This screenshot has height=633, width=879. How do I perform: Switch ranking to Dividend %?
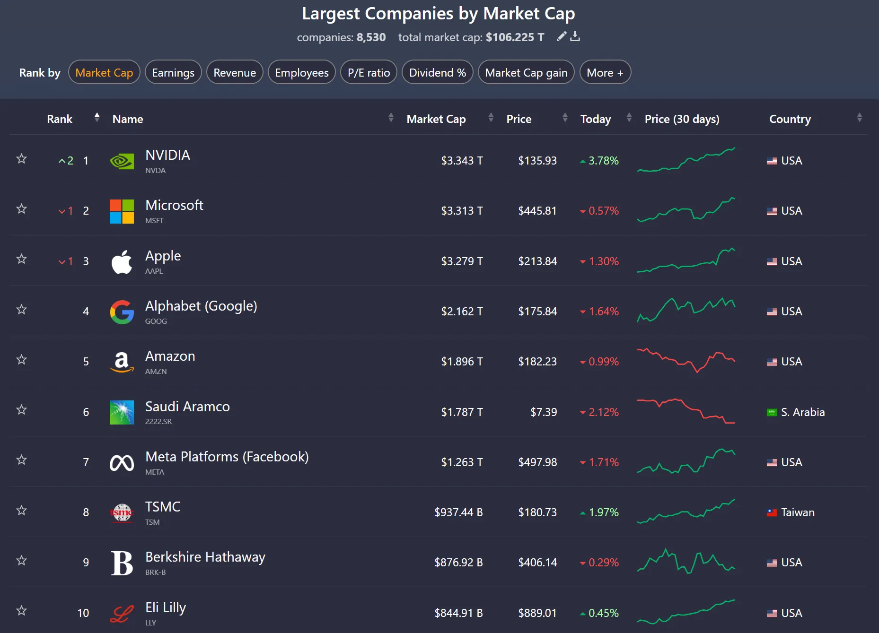[437, 72]
